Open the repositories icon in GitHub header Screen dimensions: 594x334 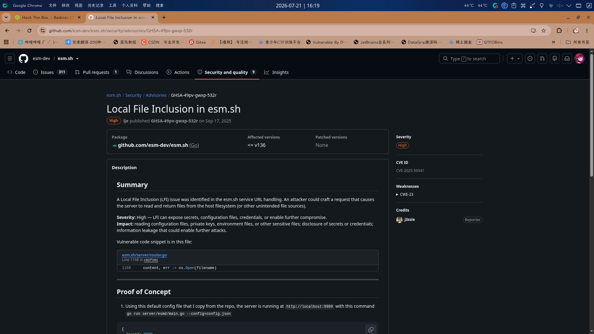click(x=555, y=58)
